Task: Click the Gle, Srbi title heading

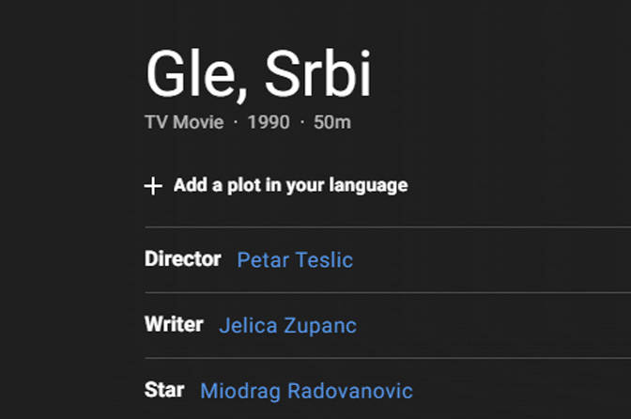Action: click(258, 75)
